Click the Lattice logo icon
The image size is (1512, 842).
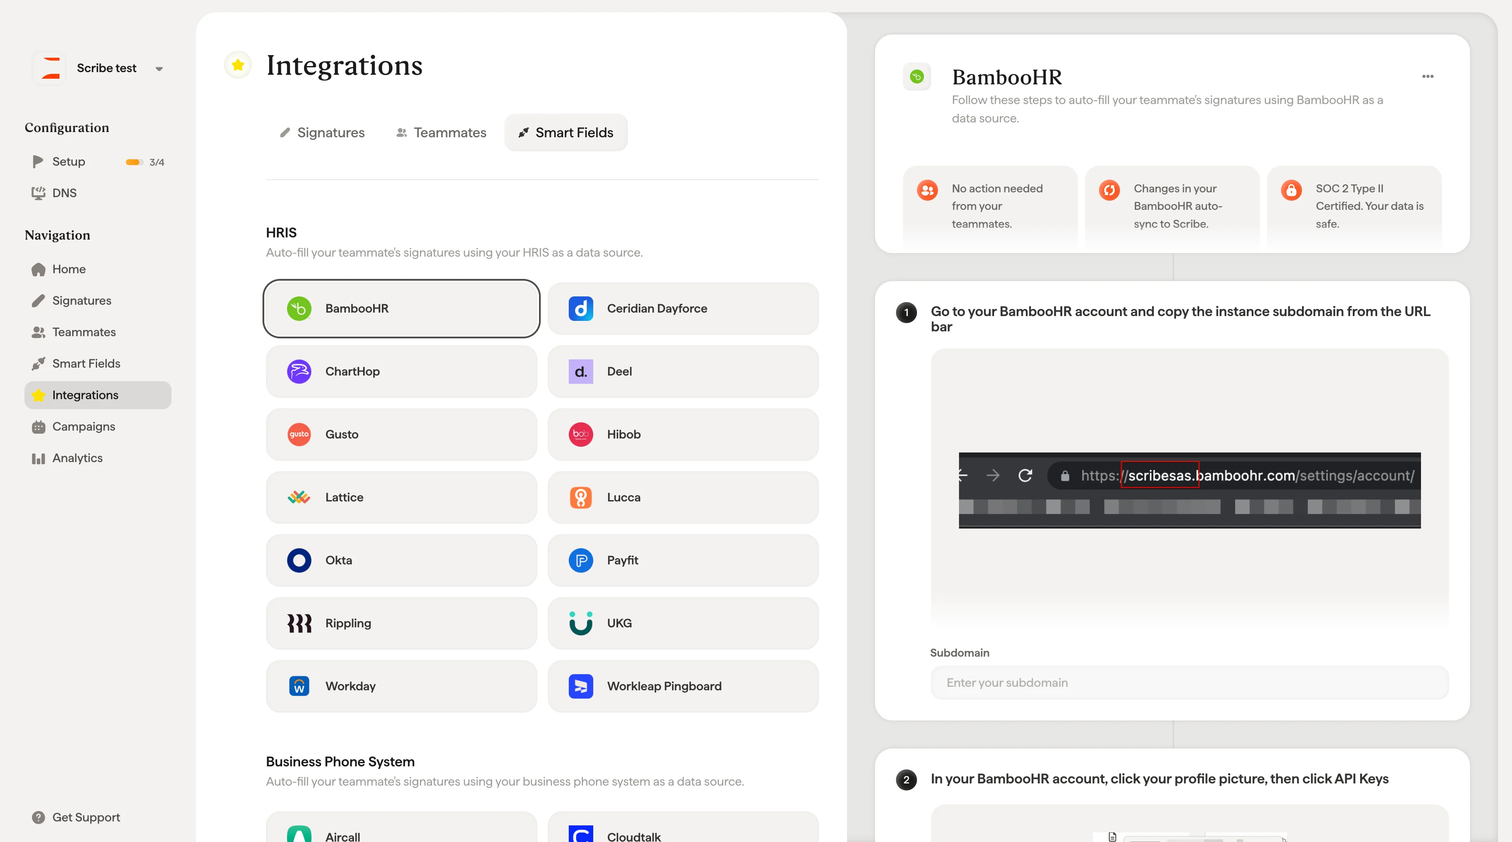[x=299, y=497]
